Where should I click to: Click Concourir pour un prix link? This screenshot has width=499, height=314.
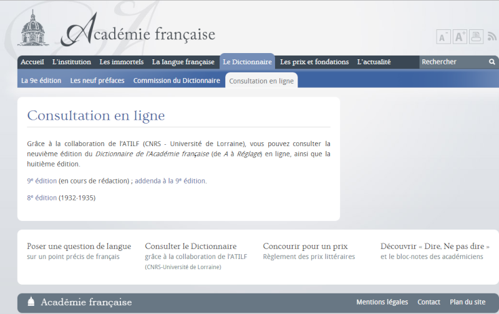305,246
